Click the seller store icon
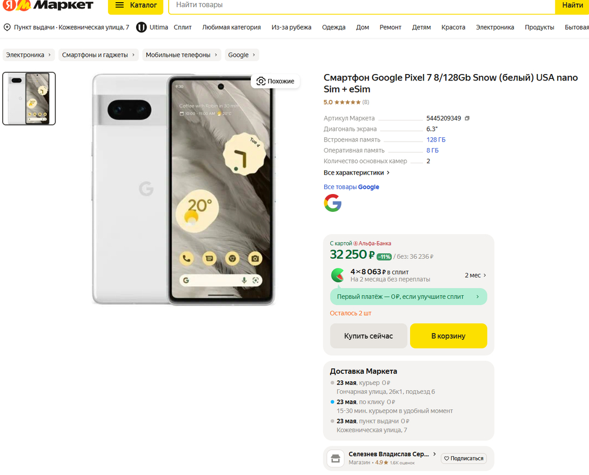 [336, 459]
